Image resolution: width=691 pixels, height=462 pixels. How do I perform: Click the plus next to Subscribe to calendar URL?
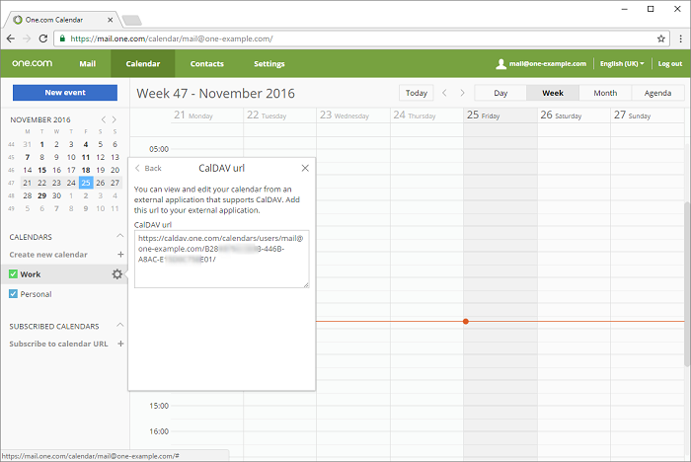[x=120, y=344]
